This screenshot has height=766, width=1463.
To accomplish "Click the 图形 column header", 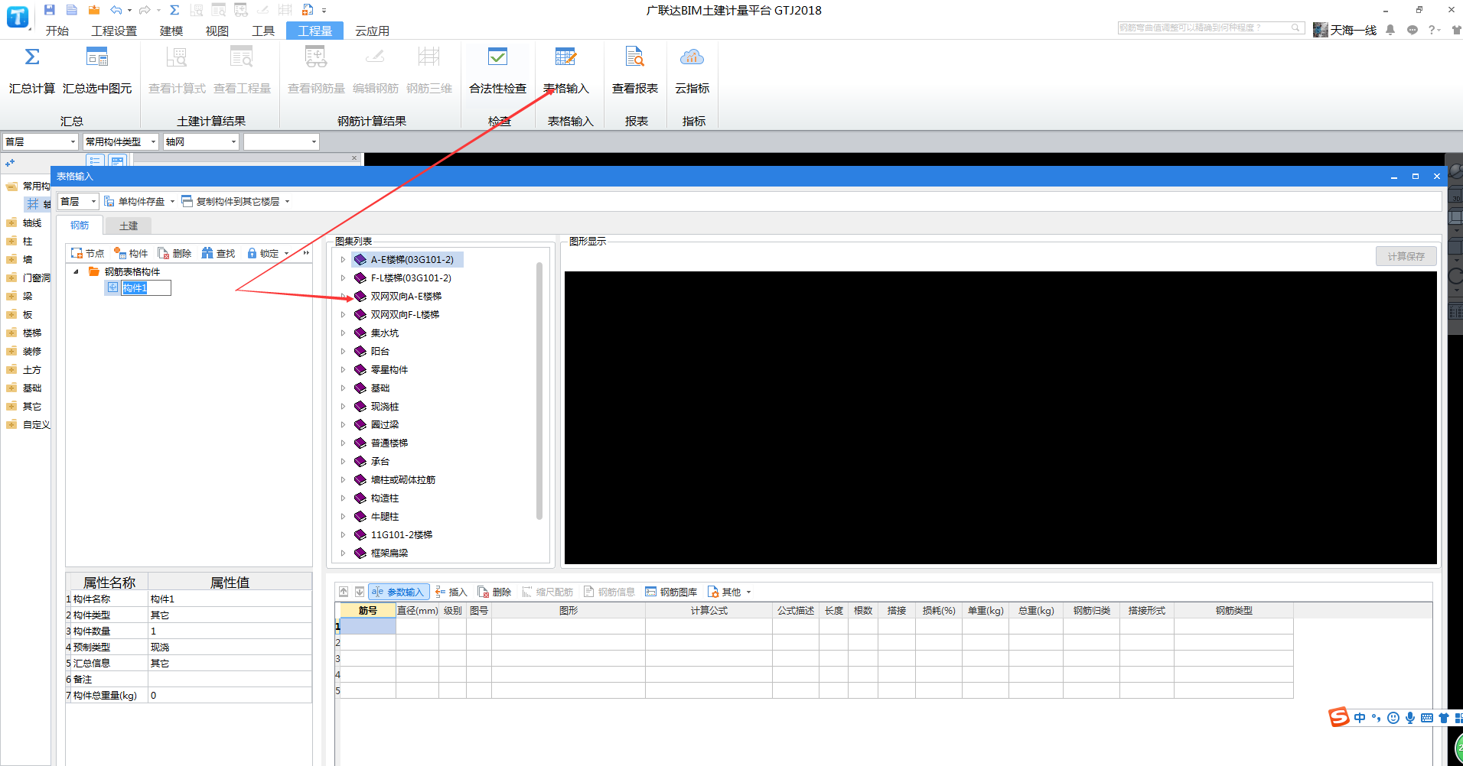I will (569, 611).
